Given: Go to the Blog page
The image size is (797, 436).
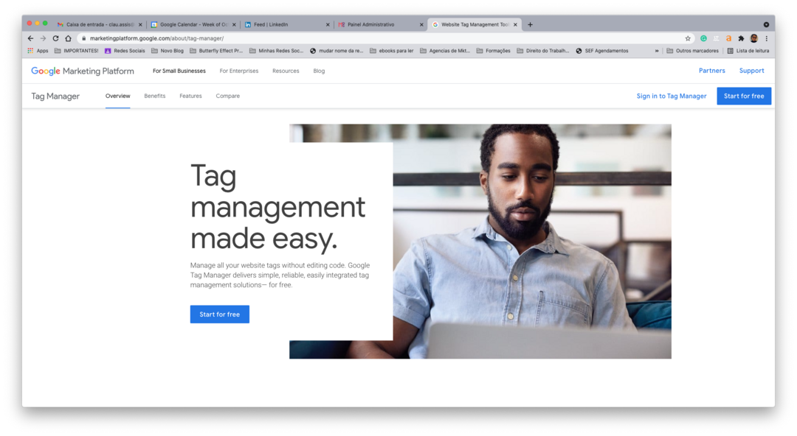Looking at the screenshot, I should (x=319, y=71).
